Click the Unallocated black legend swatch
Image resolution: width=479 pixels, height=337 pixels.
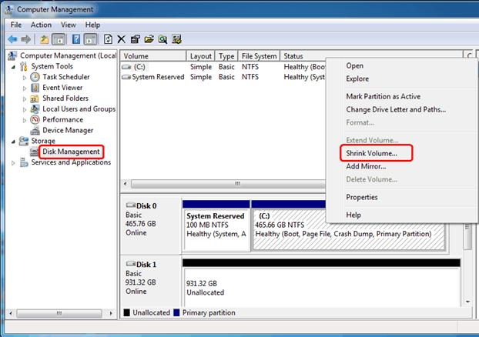[127, 312]
